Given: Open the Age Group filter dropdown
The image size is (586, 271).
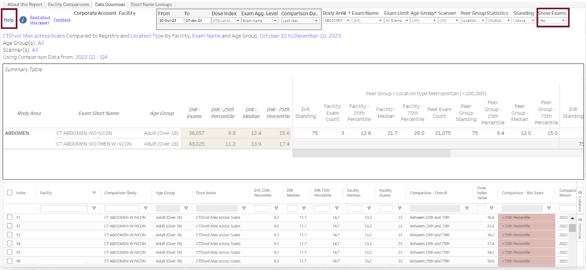Looking at the screenshot, I should click(424, 20).
